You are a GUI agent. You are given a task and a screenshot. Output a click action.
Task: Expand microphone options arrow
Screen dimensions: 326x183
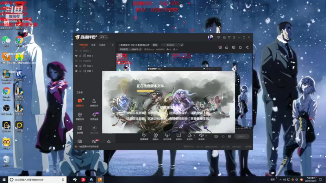(x=194, y=136)
